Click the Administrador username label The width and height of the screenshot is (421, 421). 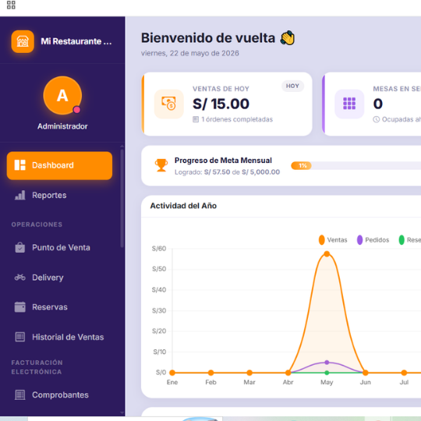coord(62,126)
